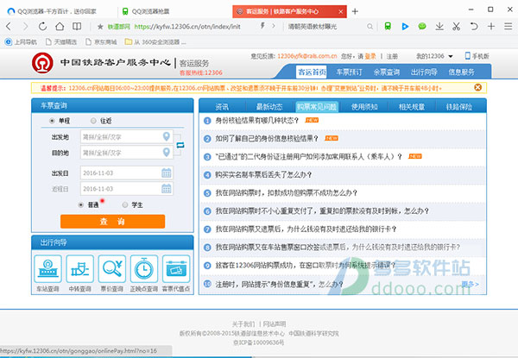The image size is (518, 358).
Task: Open the 车票预订 navigation tab
Action: click(x=349, y=72)
